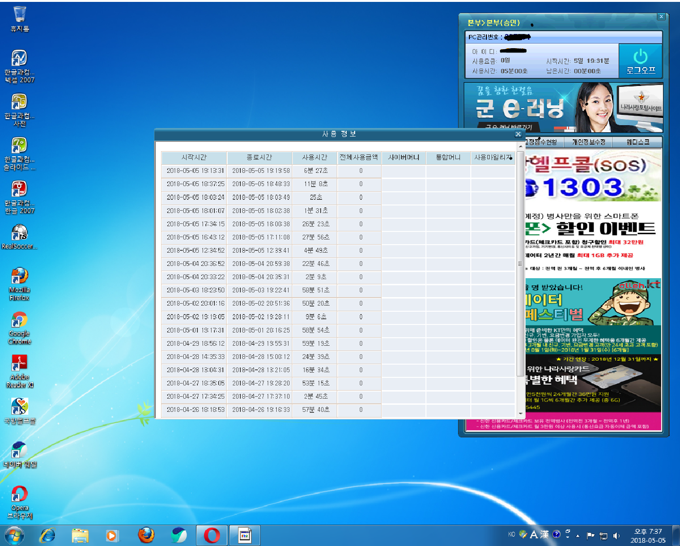
Task: Open the 국방헬프콜 desktop shortcut
Action: [x=19, y=411]
